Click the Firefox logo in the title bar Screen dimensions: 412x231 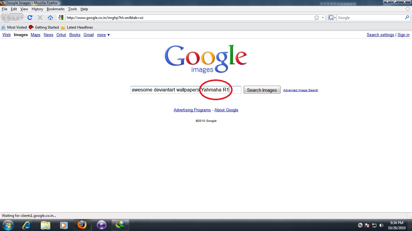(x=3, y=3)
